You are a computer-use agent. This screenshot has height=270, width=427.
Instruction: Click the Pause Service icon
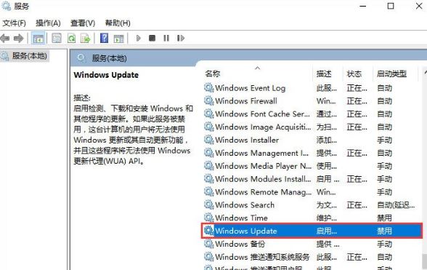(x=166, y=39)
